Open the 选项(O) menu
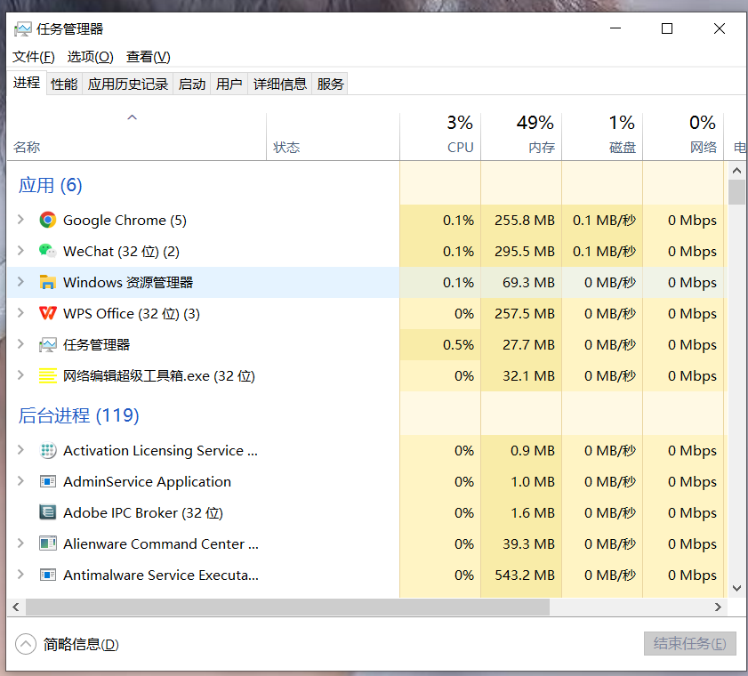Viewport: 748px width, 676px height. coord(90,57)
